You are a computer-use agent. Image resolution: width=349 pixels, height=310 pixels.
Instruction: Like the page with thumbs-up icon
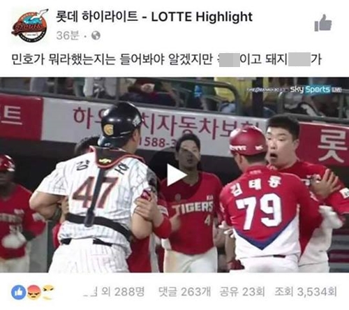[323, 23]
